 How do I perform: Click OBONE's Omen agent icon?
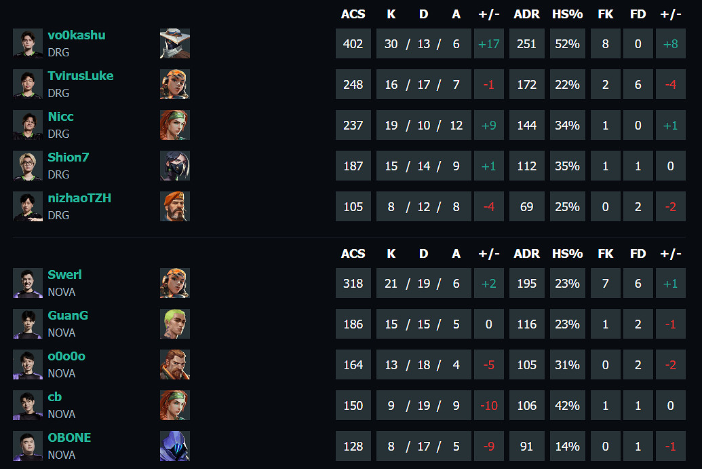[x=175, y=447]
